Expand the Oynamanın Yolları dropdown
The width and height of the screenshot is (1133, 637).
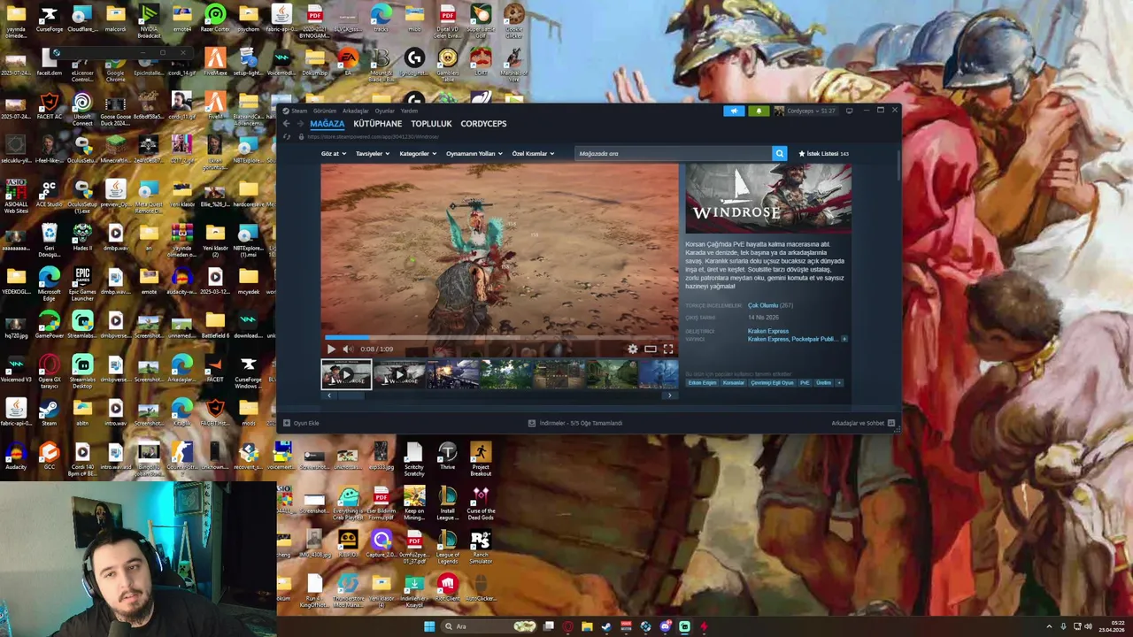[474, 154]
